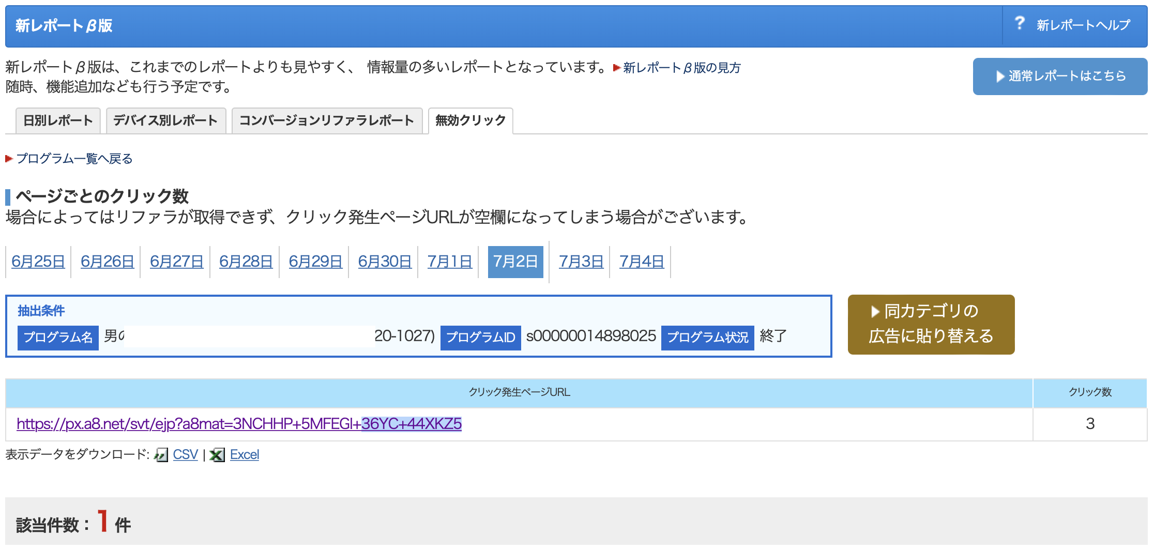Screen dimensions: 1154x550
Task: Click the プログラム名 label
Action: [58, 338]
